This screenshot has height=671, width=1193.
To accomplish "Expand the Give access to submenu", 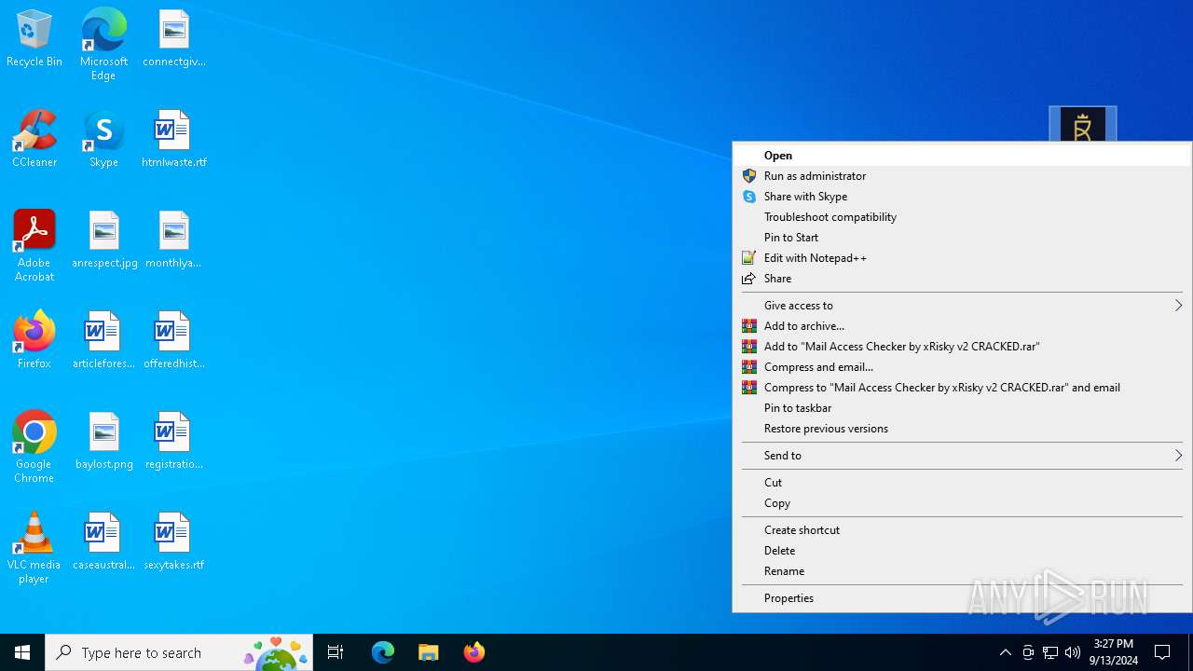I will pyautogui.click(x=962, y=306).
